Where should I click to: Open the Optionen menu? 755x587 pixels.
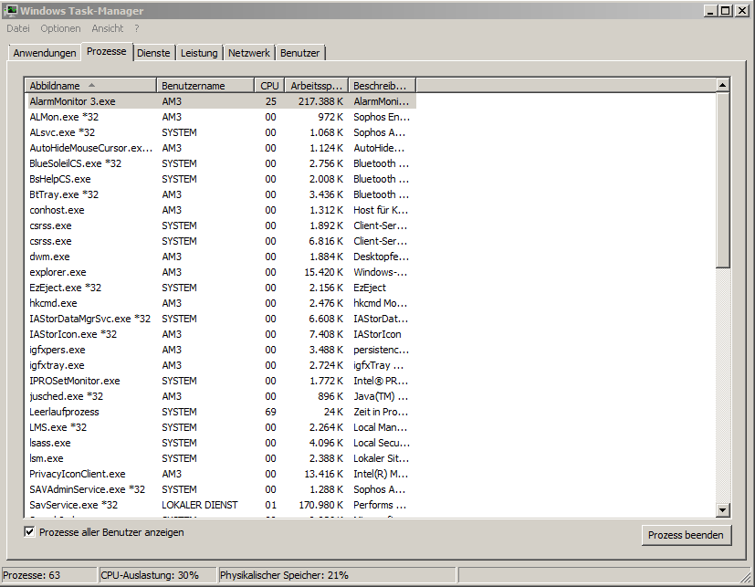click(x=60, y=28)
